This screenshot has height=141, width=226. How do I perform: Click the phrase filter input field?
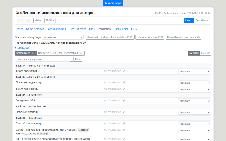click(x=43, y=59)
